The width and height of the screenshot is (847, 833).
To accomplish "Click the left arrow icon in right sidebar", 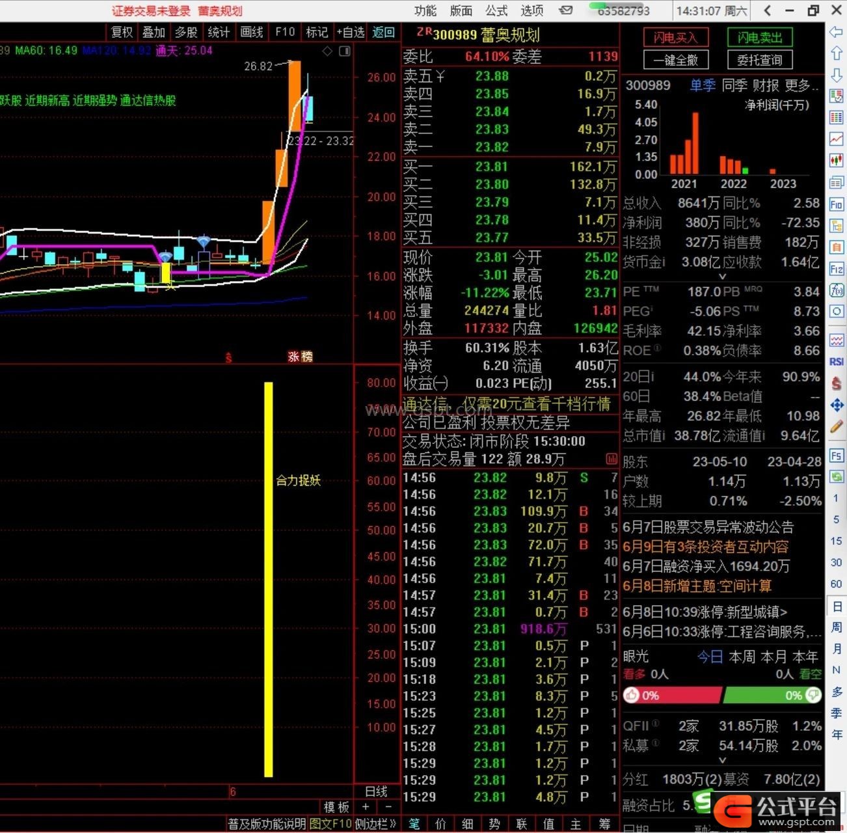I will pos(837,32).
